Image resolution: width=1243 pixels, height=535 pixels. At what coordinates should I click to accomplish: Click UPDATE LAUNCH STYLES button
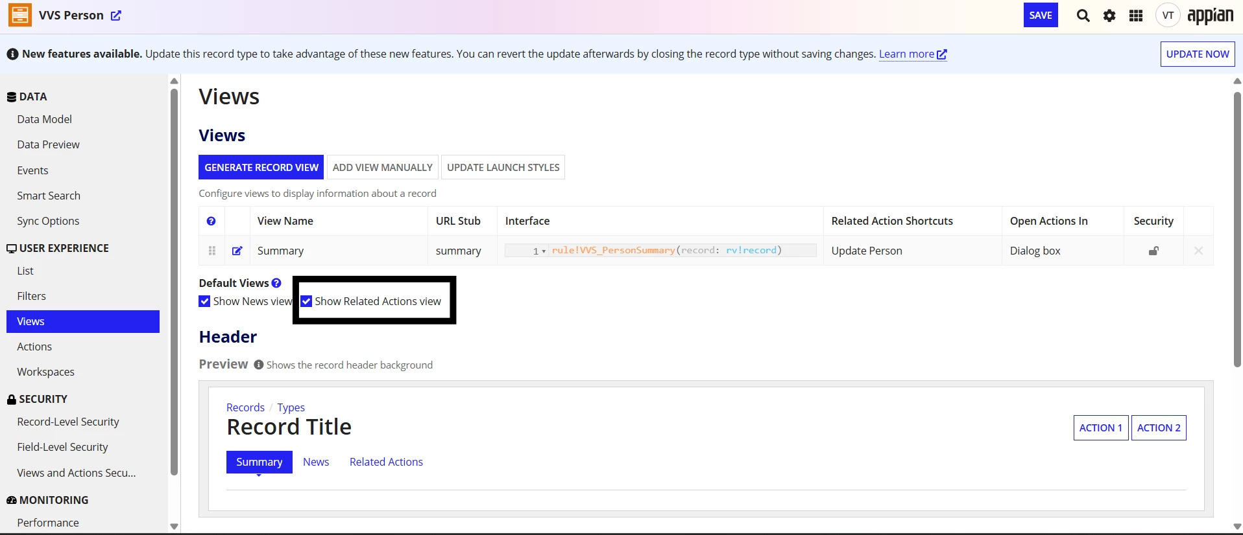[503, 167]
